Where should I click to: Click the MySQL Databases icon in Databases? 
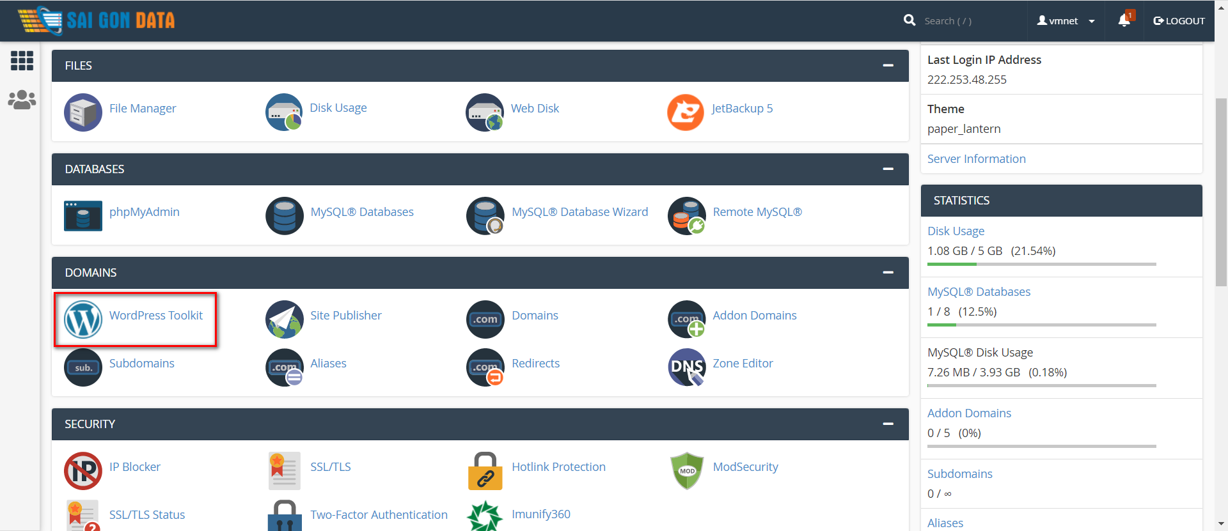pyautogui.click(x=284, y=215)
